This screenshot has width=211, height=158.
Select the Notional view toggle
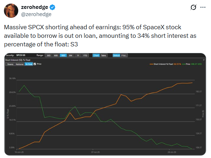tap(20, 64)
